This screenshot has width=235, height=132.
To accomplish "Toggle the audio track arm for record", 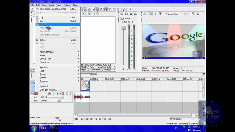I will click(49, 93).
